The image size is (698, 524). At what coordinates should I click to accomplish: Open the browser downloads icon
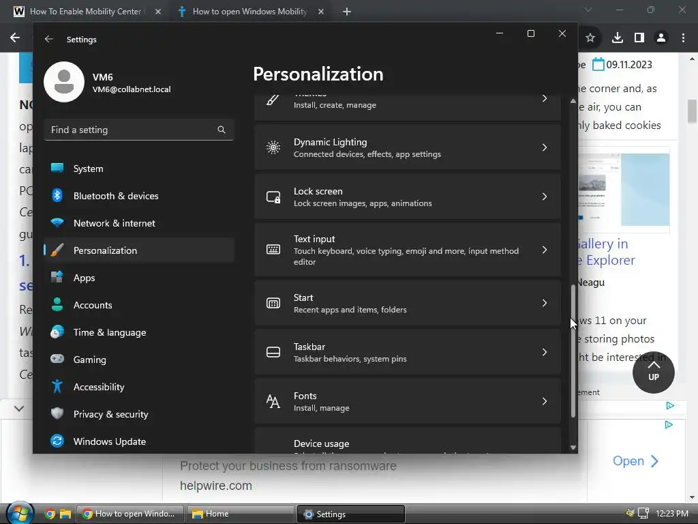pos(618,38)
